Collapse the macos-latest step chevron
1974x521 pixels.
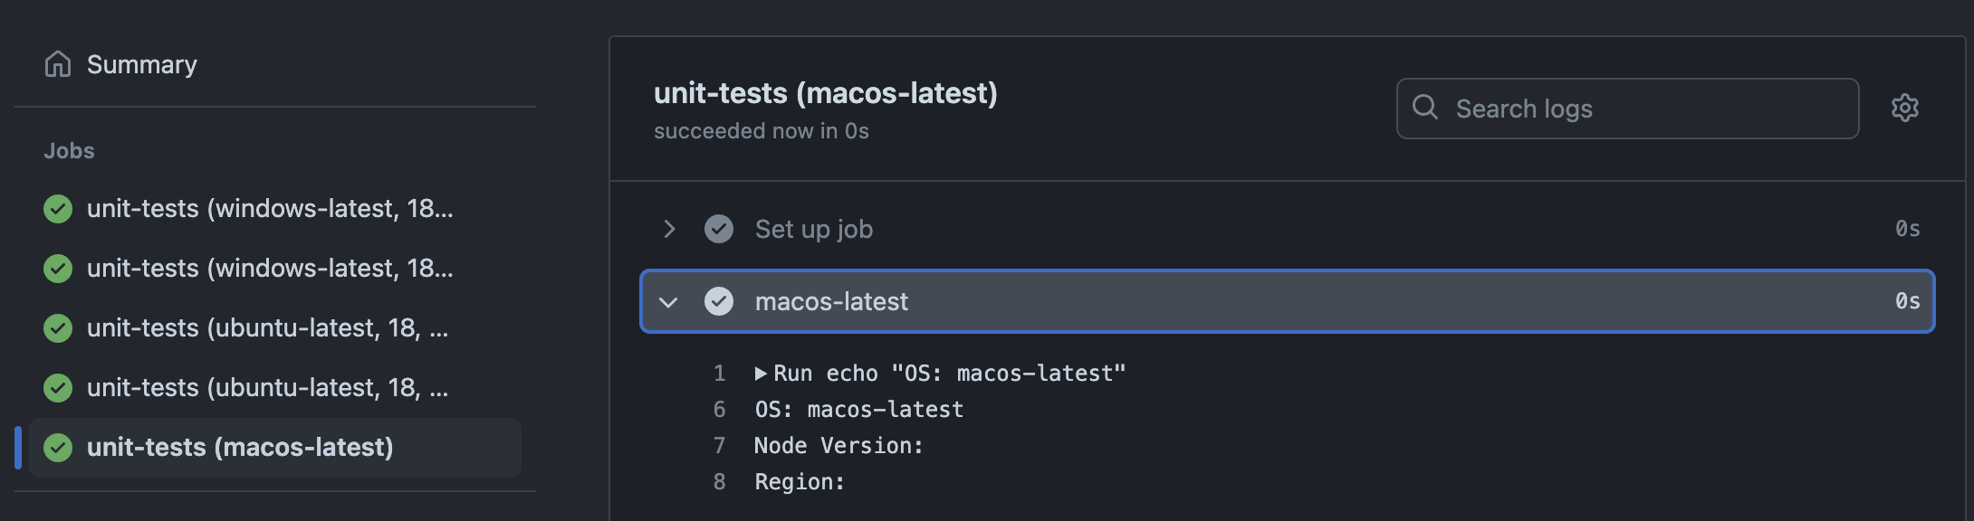[668, 302]
